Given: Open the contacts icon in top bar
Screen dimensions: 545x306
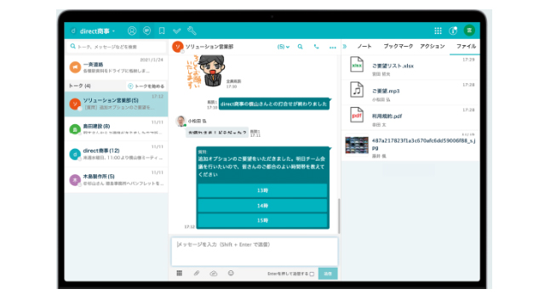Looking at the screenshot, I should (132, 31).
